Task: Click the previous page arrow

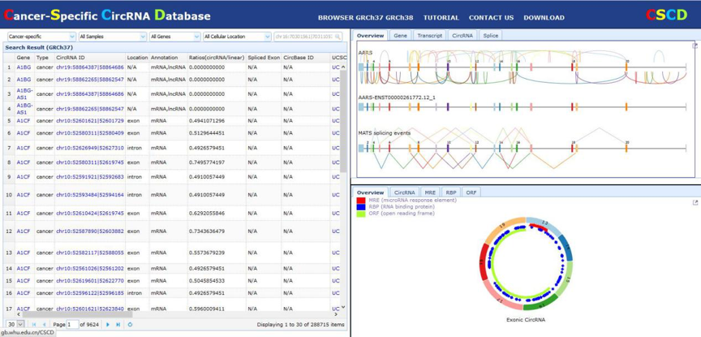Action: click(44, 325)
